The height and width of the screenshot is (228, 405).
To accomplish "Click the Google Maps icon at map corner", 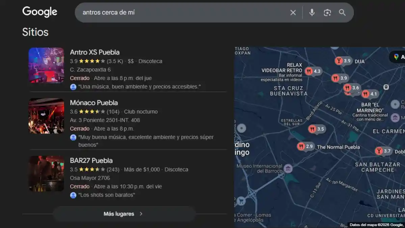I will coord(396,57).
